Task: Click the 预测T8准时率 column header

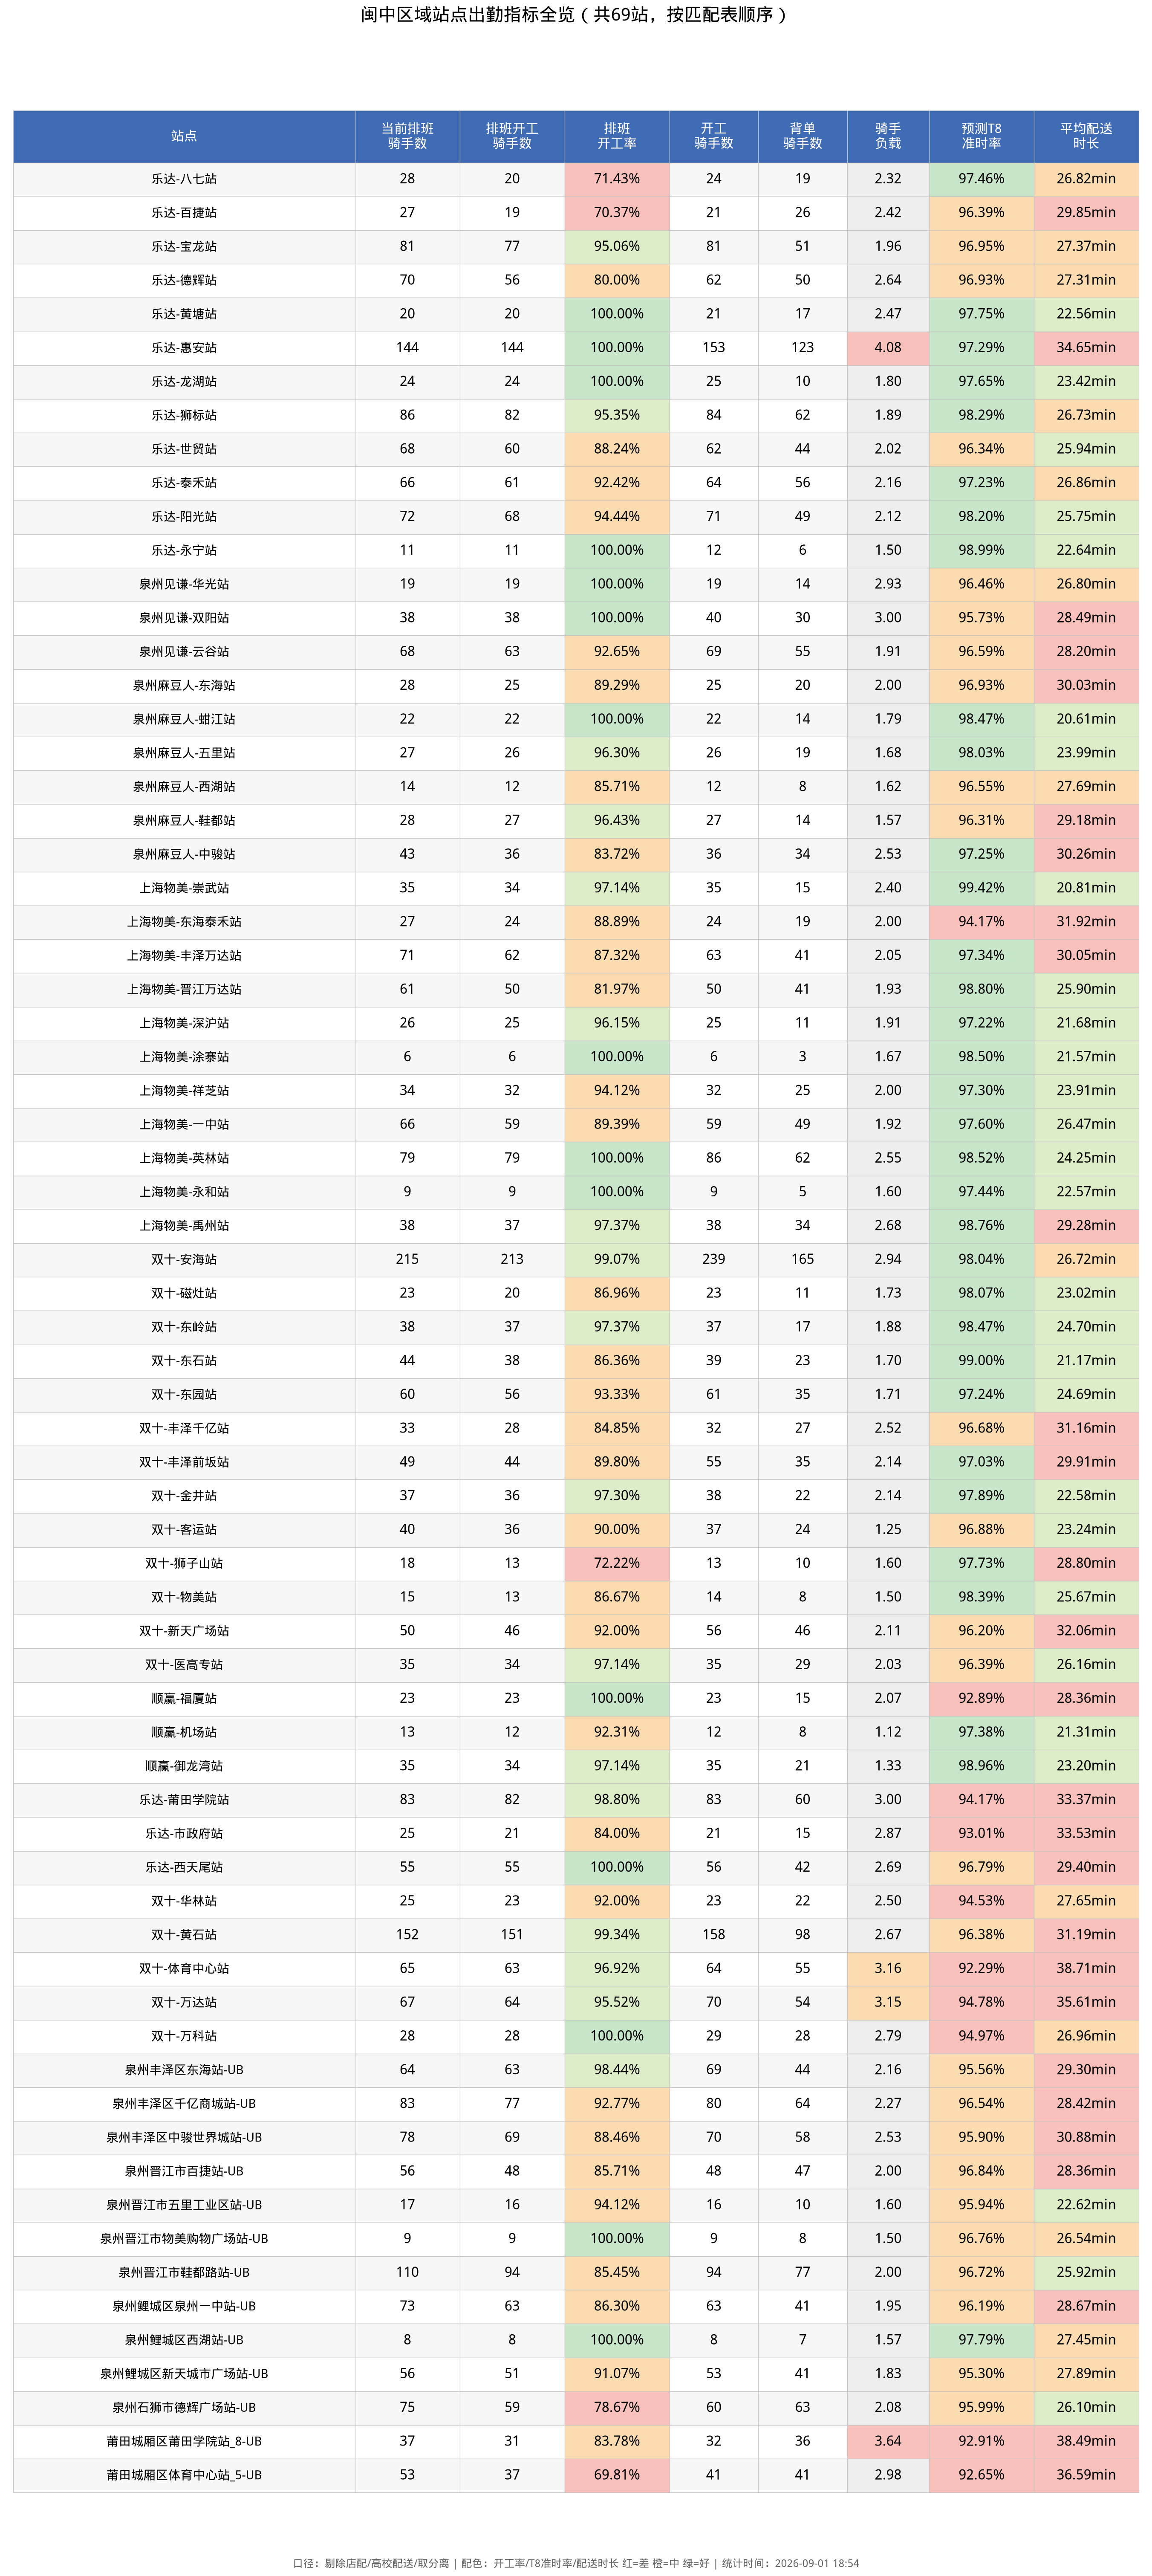Action: click(981, 136)
